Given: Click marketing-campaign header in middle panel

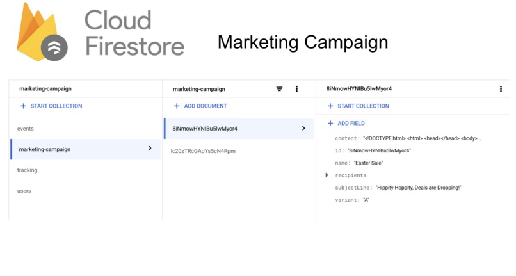Looking at the screenshot, I should [198, 89].
